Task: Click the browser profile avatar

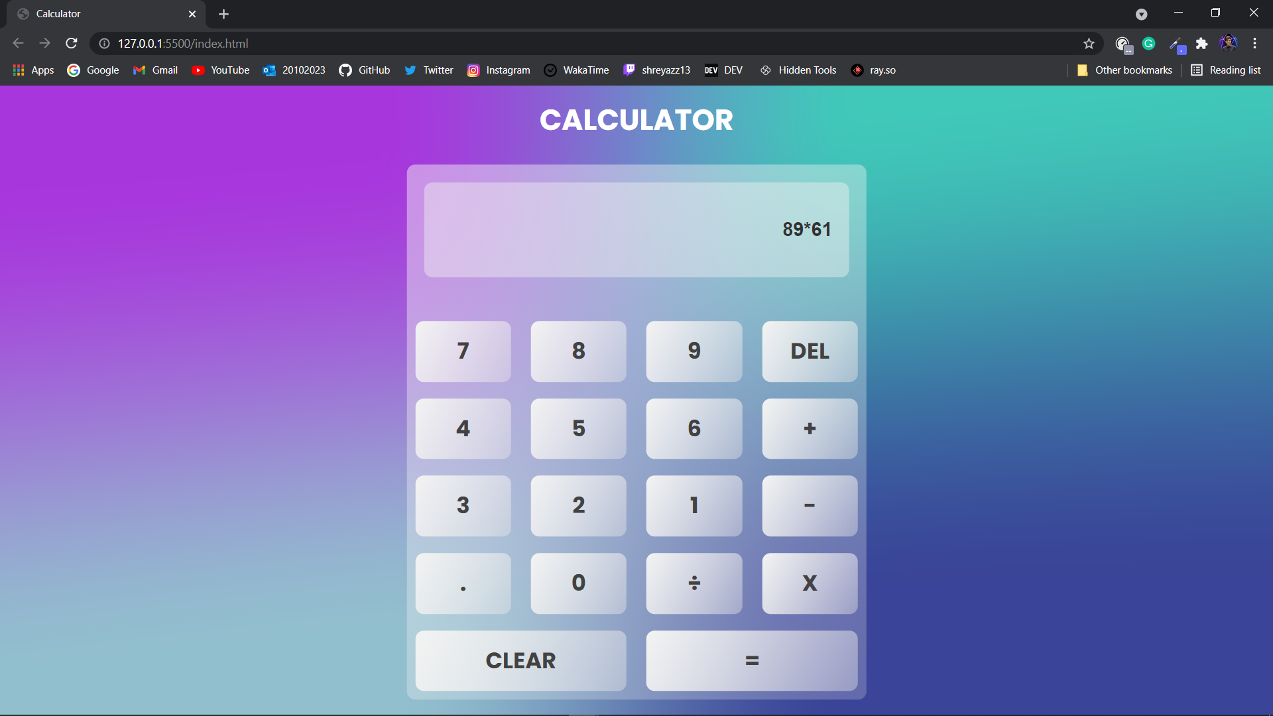Action: pos(1229,42)
